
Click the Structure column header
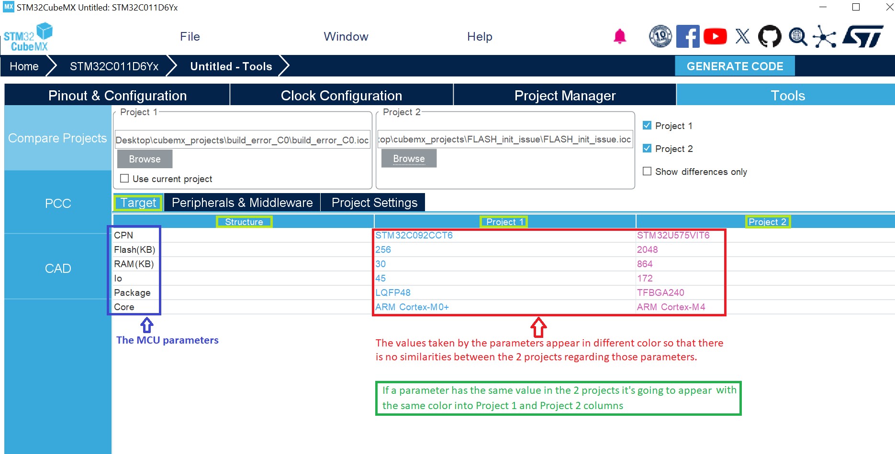coord(244,222)
